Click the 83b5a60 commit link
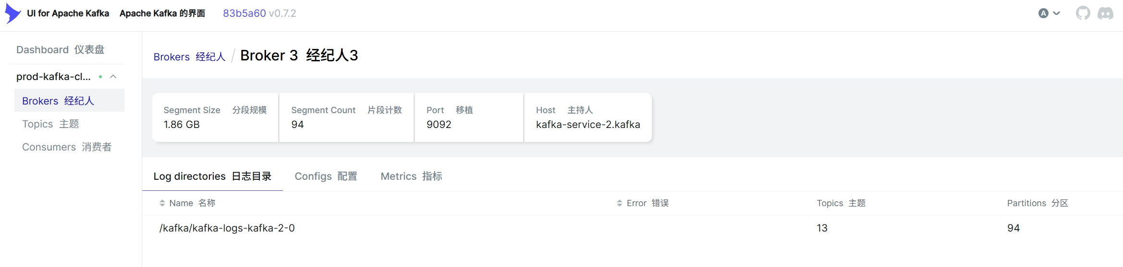The height and width of the screenshot is (267, 1123). [244, 13]
